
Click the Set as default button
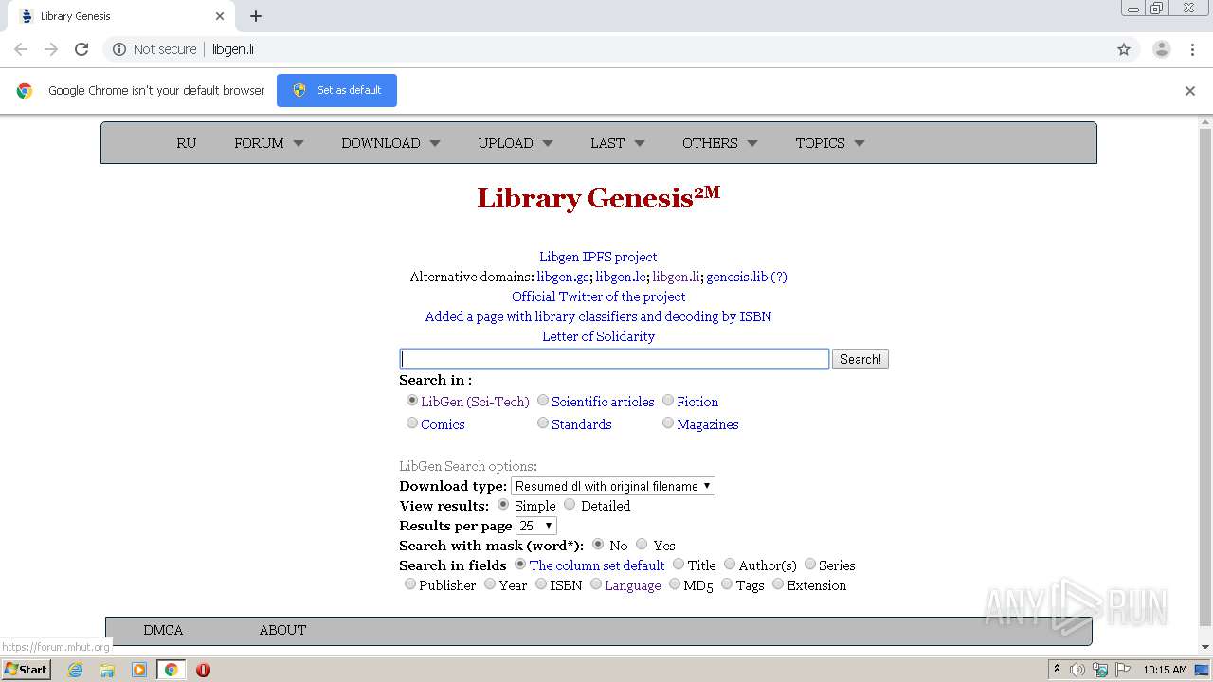[x=336, y=90]
